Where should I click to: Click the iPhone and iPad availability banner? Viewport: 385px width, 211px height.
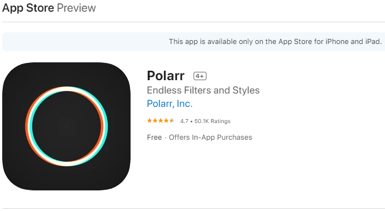click(194, 42)
